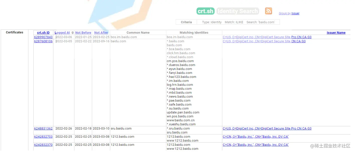
Task: Click the Common Name column header
Action: (x=138, y=33)
